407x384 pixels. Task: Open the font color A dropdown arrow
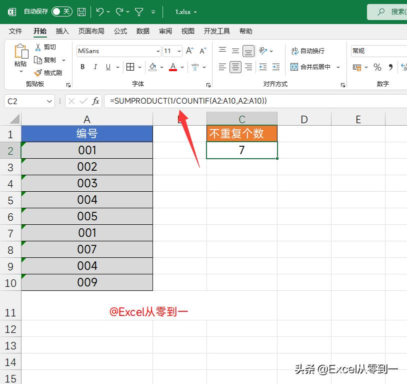(x=181, y=67)
